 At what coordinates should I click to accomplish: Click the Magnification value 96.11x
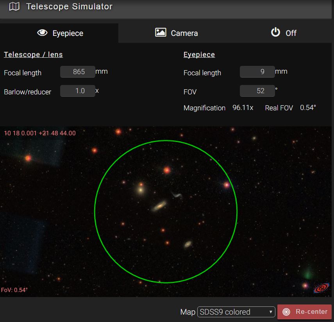coord(243,108)
